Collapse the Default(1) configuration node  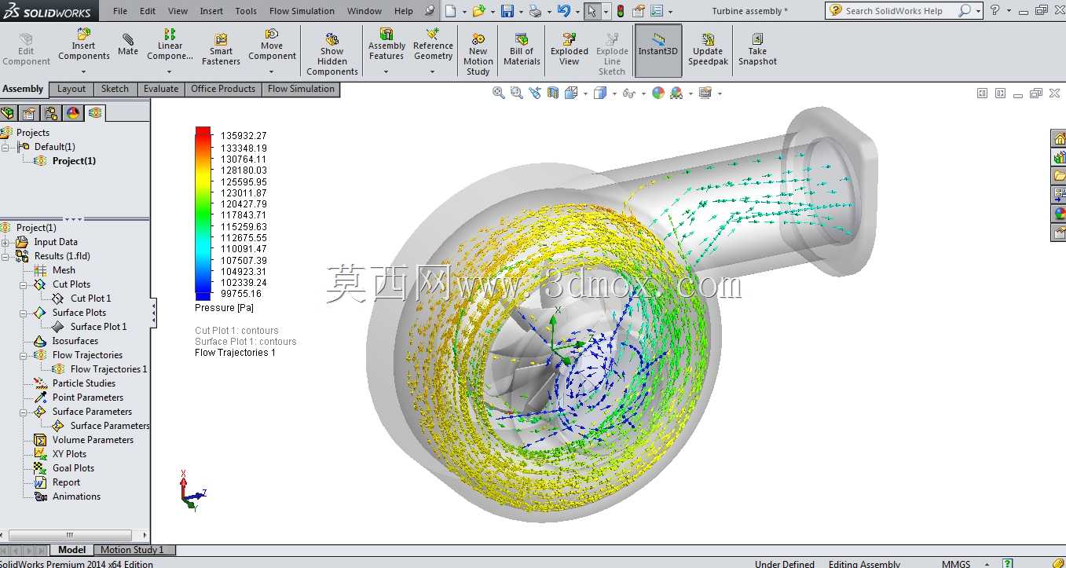click(x=5, y=147)
